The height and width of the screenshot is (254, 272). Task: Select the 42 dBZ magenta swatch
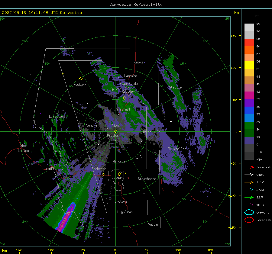[249, 95]
